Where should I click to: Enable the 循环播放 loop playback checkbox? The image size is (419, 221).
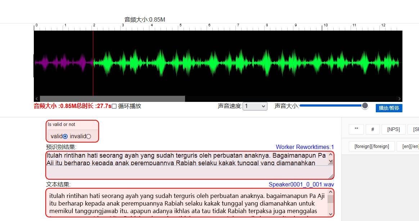(114, 106)
